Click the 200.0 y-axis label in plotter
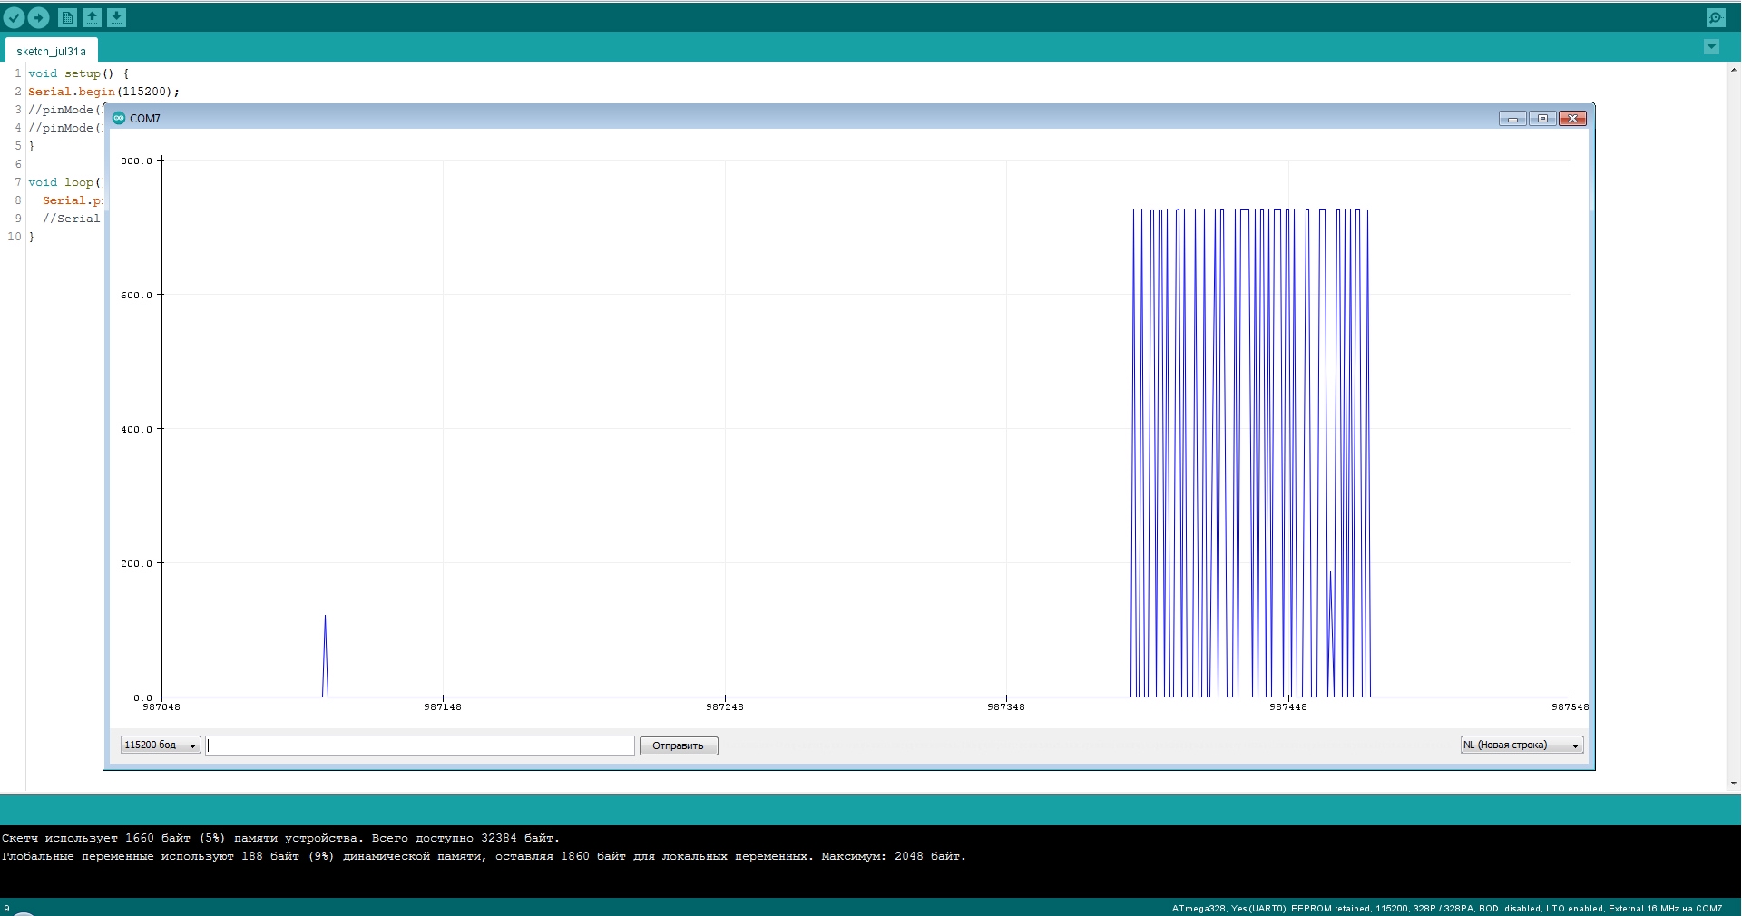 (137, 564)
